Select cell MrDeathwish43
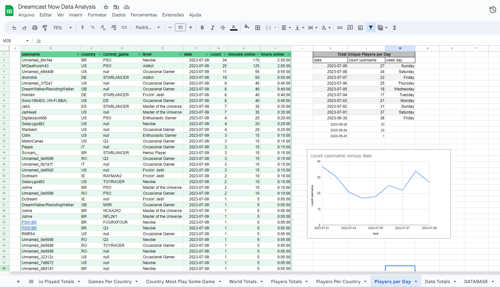The height and width of the screenshot is (287, 500). 51,66
